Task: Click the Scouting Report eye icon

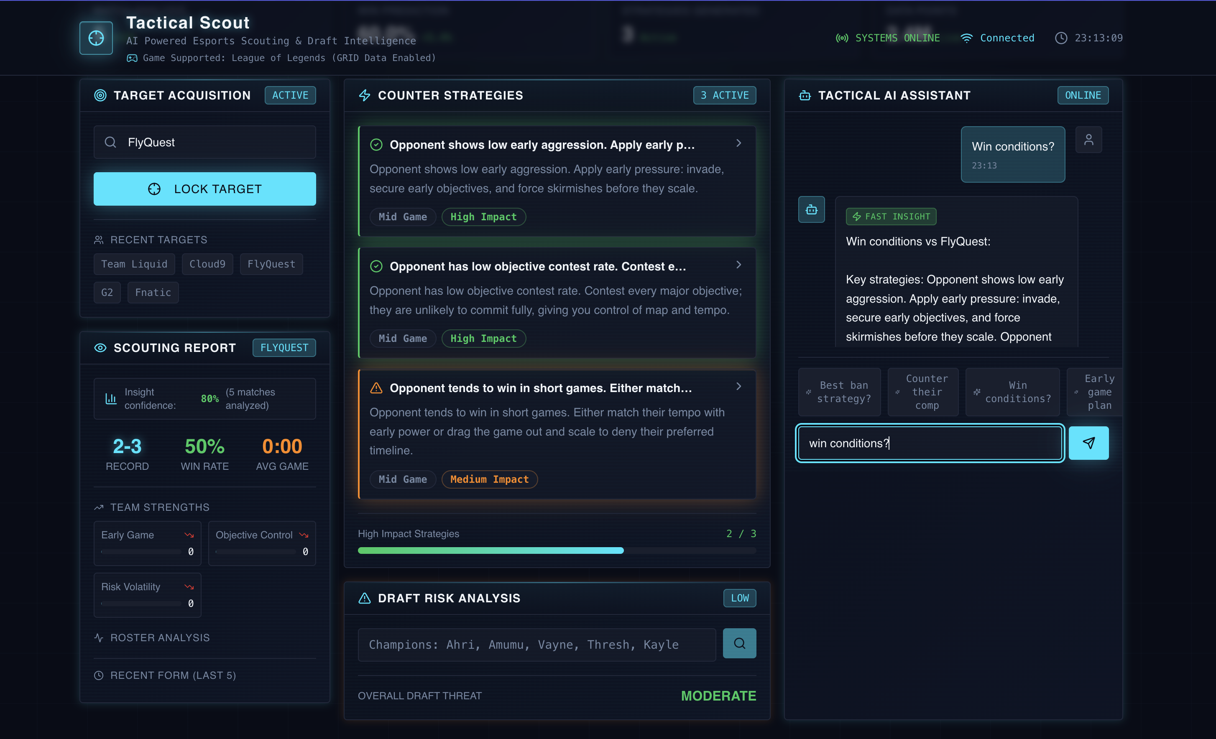Action: pyautogui.click(x=100, y=348)
